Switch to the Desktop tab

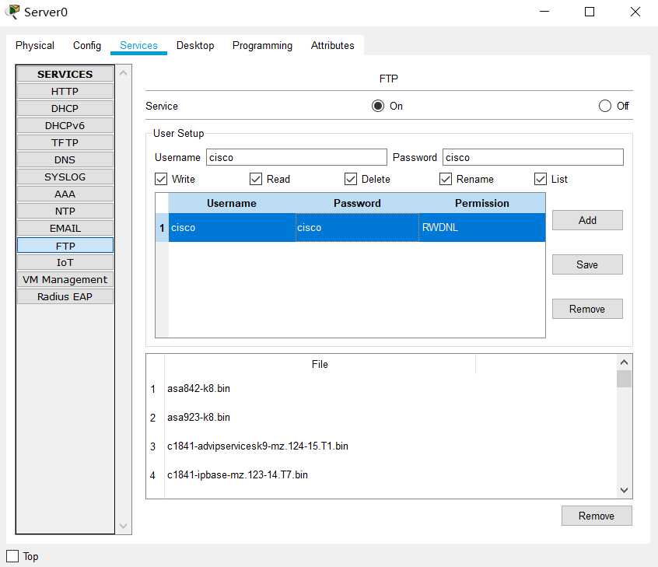[x=195, y=45]
